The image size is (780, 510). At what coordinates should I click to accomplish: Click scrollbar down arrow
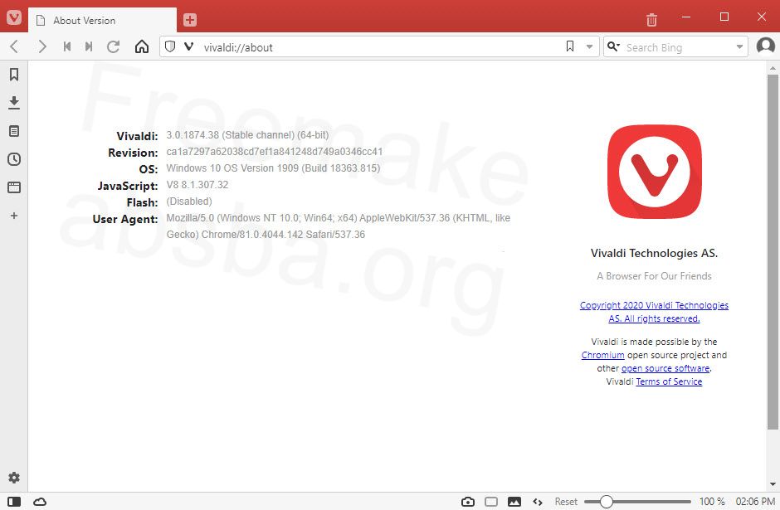773,484
